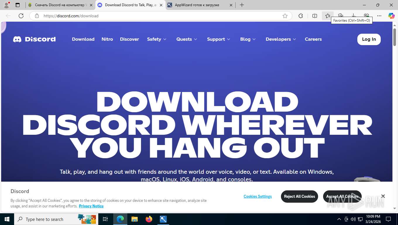The width and height of the screenshot is (398, 225).
Task: Click the DOWNLOAD DISCORD WHEREVER headline
Action: pos(197,125)
